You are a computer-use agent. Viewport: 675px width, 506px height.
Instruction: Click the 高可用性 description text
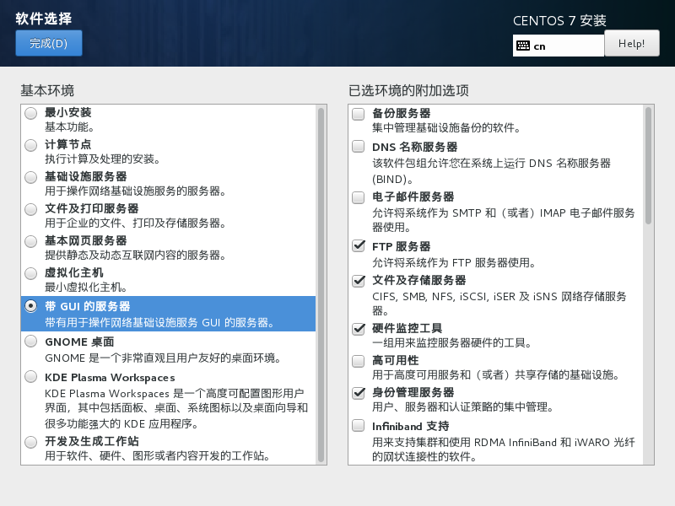[x=495, y=374]
